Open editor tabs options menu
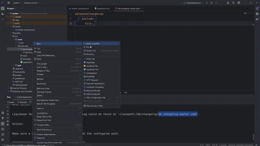This screenshot has width=260, height=146. pos(251,9)
